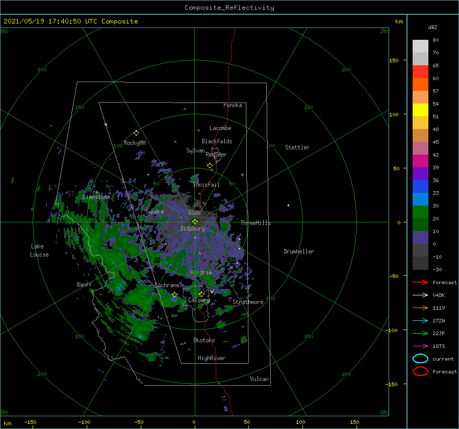Click the yellow diamond marker beside RockyMH
459x429 pixels.
(x=136, y=133)
